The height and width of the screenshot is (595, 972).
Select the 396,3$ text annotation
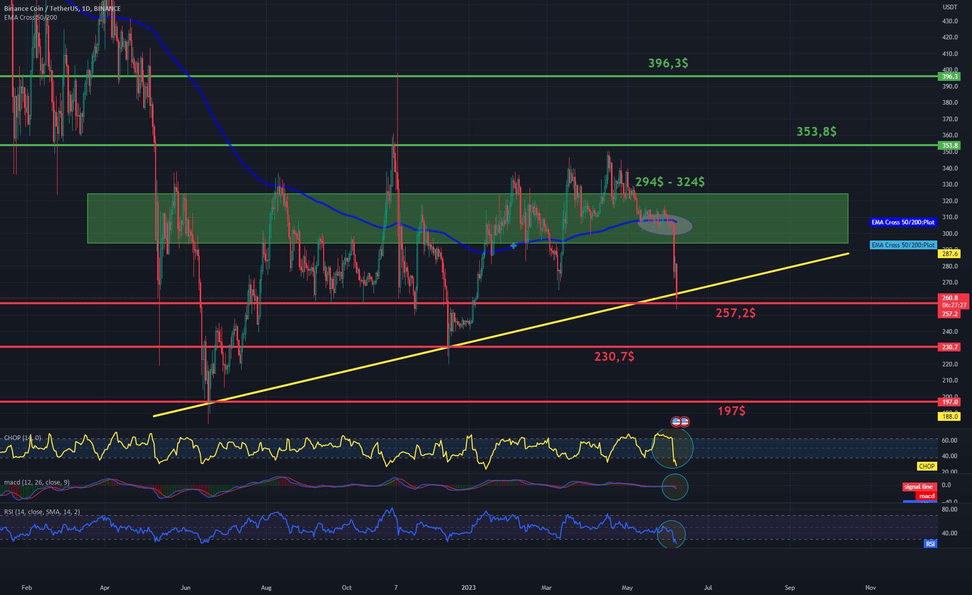point(668,63)
